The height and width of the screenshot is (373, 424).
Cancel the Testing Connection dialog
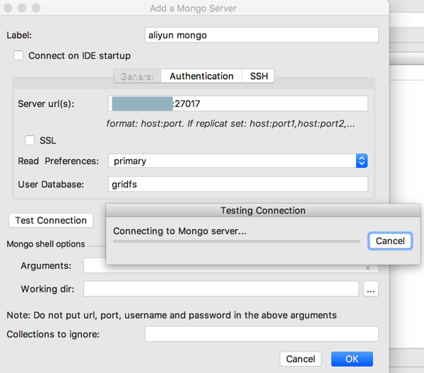[390, 241]
